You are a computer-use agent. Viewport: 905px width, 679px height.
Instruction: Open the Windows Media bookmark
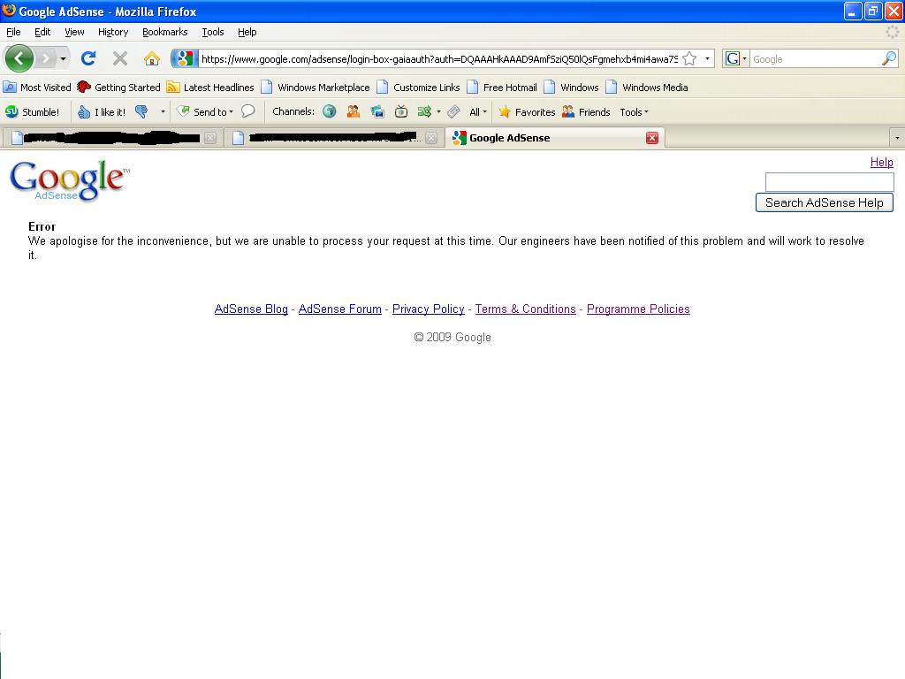[646, 88]
